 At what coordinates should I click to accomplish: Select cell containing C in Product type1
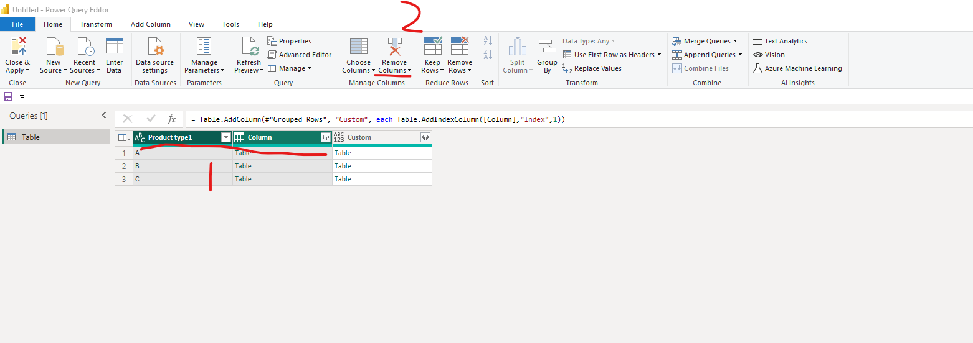[x=183, y=179]
